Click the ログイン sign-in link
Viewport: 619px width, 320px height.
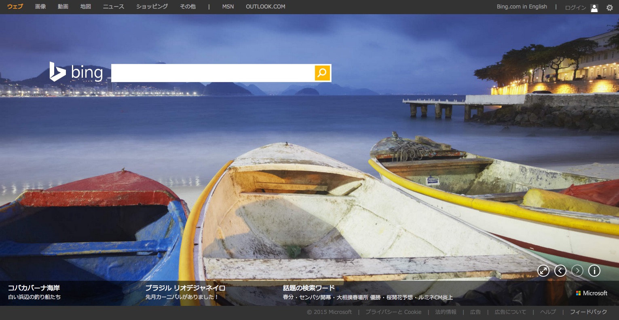(x=575, y=8)
